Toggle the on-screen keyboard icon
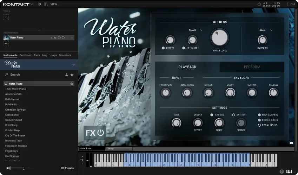 coord(289,171)
